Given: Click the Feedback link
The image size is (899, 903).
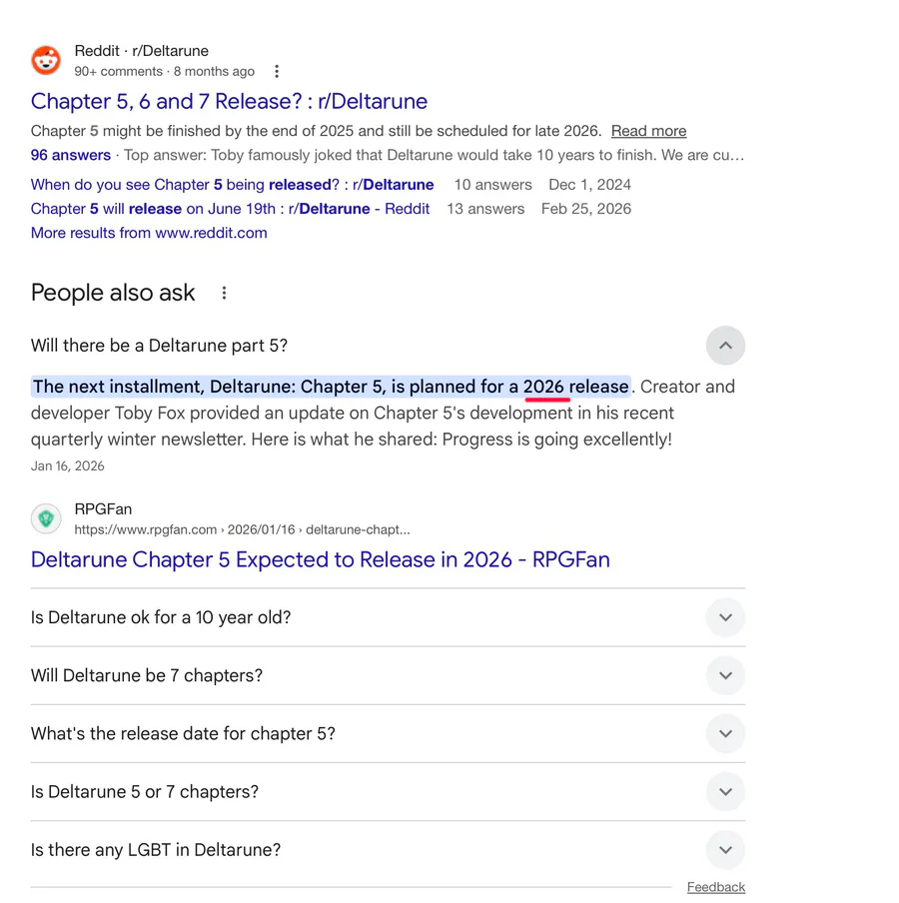Looking at the screenshot, I should (x=715, y=887).
